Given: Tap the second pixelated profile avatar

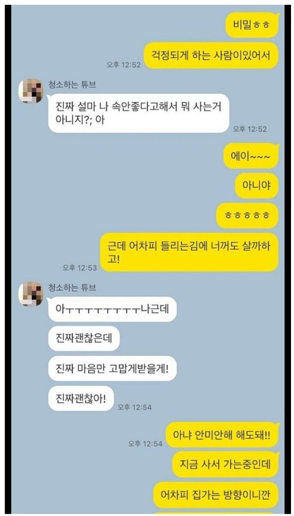Looking at the screenshot, I should 31,294.
